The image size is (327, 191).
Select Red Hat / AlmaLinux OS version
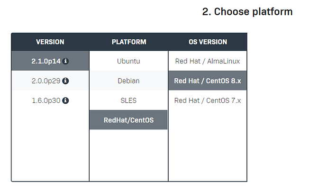(208, 61)
